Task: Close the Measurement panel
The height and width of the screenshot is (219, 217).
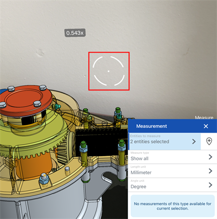Action: click(206, 126)
